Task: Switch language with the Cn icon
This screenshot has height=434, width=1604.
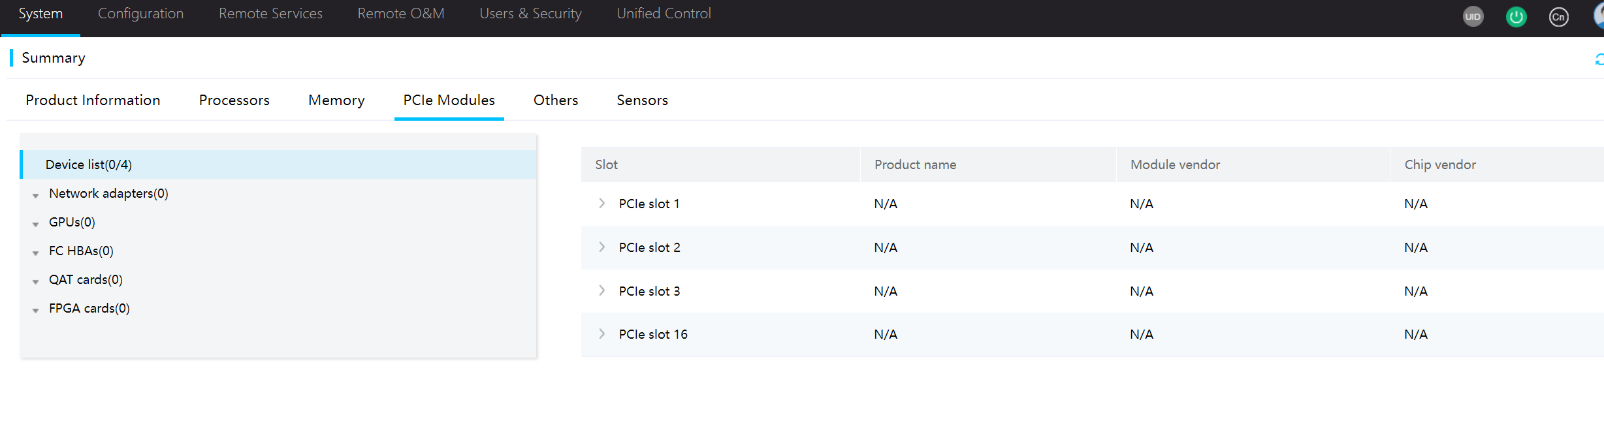Action: pos(1558,17)
